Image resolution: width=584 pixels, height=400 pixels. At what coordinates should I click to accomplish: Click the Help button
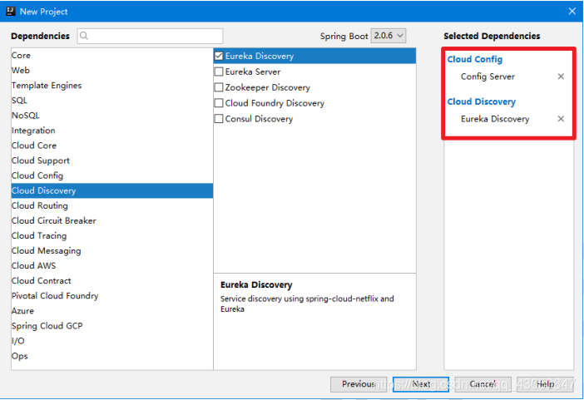[x=545, y=384]
